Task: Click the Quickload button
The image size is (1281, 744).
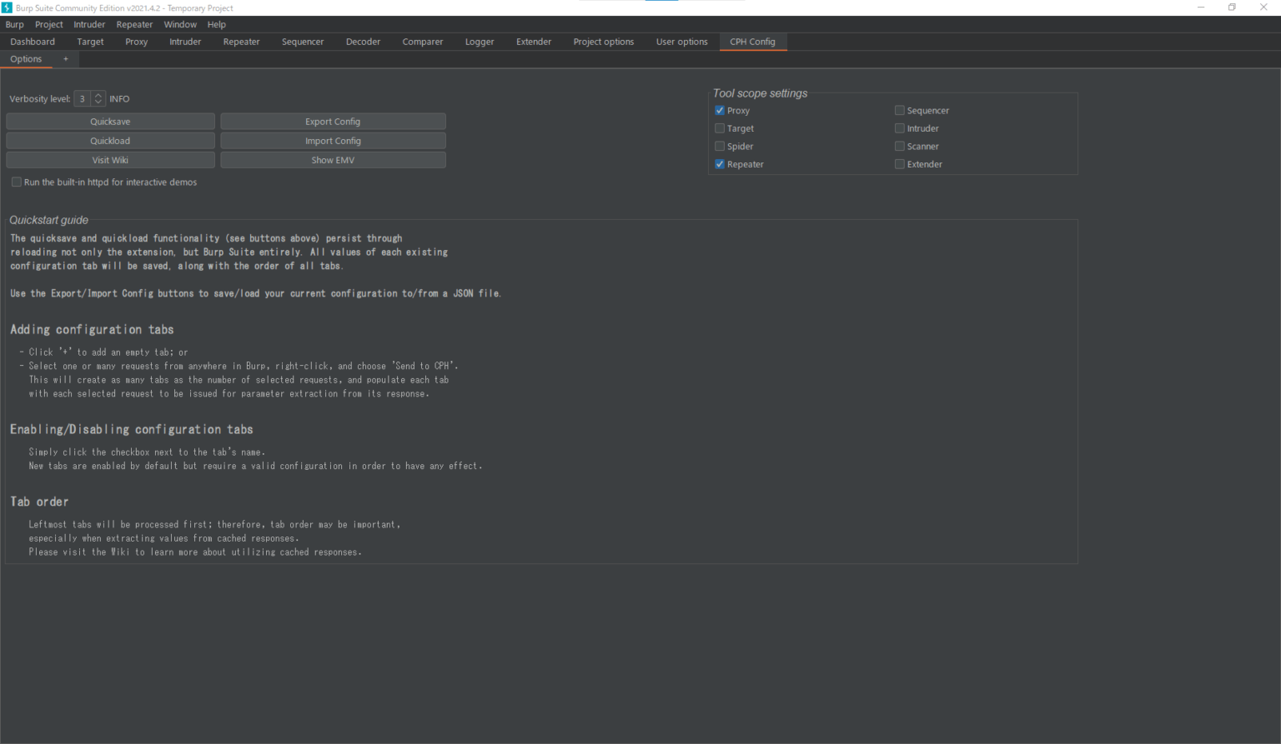Action: pyautogui.click(x=110, y=140)
